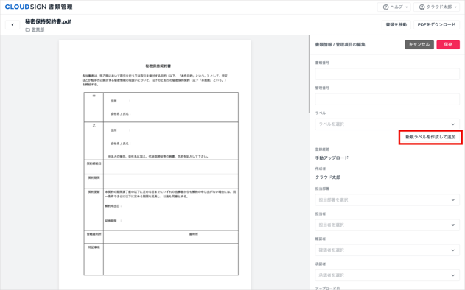Click the 書類を移動 button
Image resolution: width=465 pixels, height=290 pixels.
396,24
